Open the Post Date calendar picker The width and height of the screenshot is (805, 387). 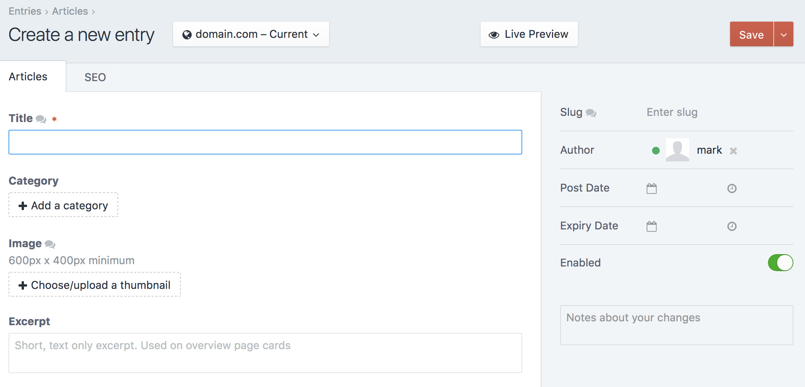(652, 188)
